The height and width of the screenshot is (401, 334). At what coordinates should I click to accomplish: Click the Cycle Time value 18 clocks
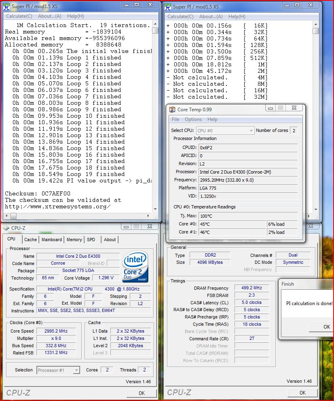tap(252, 324)
